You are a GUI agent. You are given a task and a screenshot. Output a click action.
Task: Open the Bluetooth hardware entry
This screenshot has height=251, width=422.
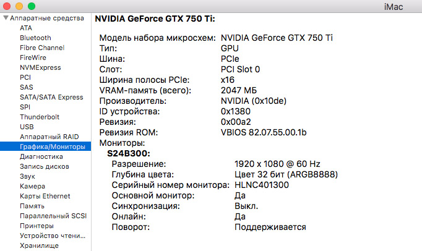click(x=35, y=38)
